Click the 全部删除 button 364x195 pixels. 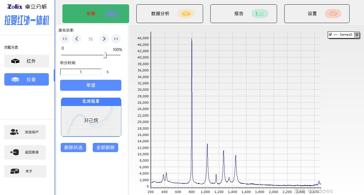click(x=105, y=147)
